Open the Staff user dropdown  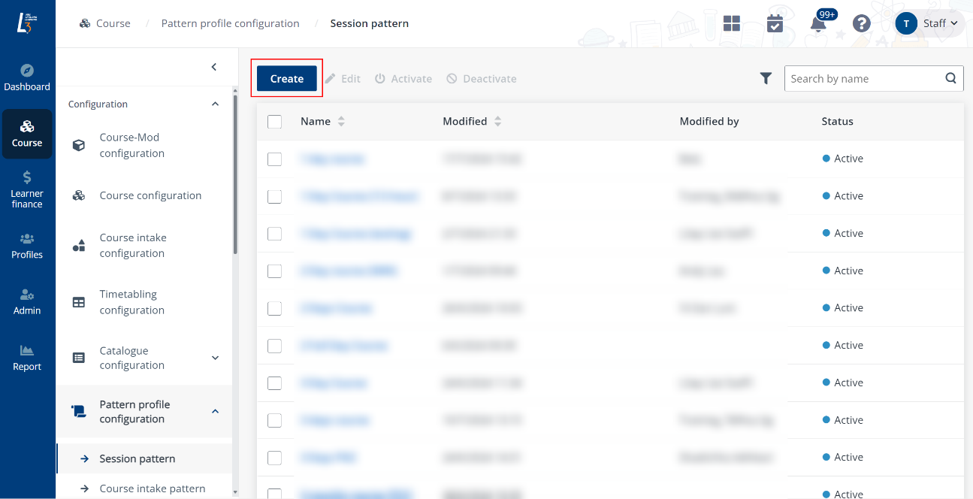click(929, 23)
